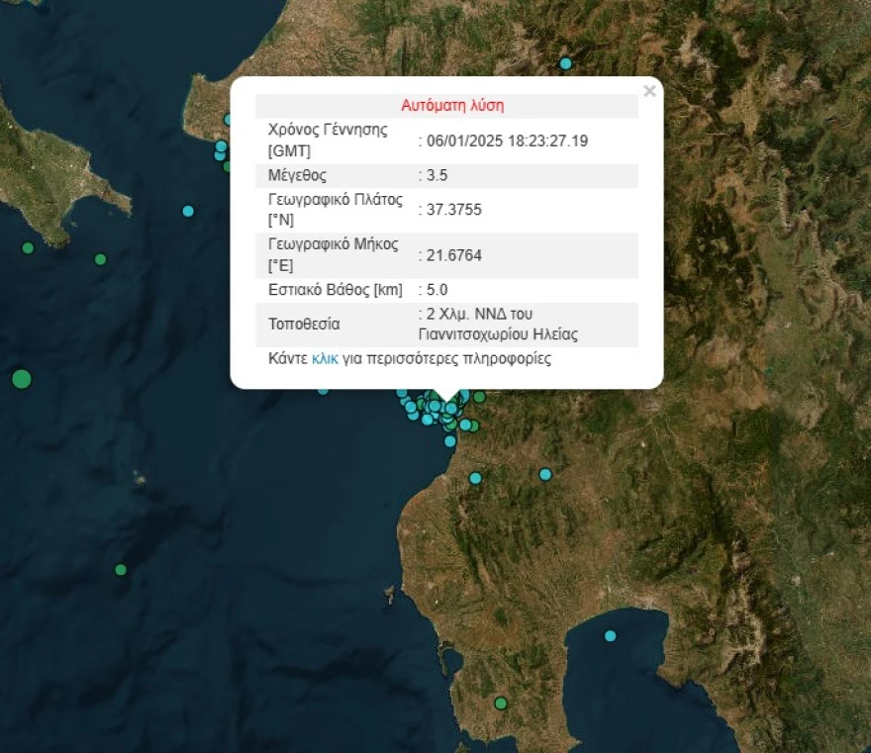This screenshot has height=753, width=871.
Task: Click the green marker southeast of Zakynthos island
Action: pyautogui.click(x=100, y=259)
